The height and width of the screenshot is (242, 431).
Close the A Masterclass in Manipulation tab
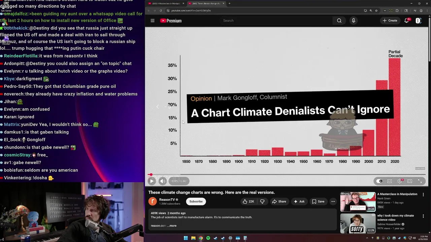(184, 3)
